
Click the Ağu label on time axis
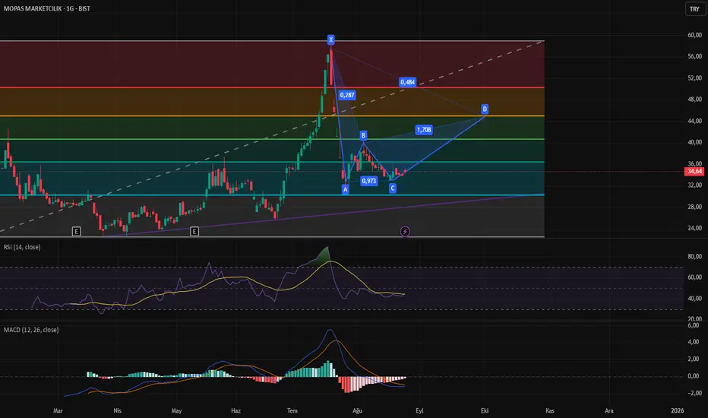357,410
